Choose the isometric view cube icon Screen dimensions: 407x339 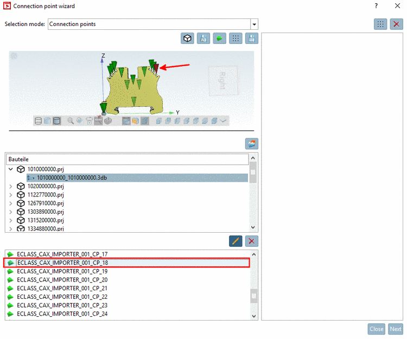214,121
